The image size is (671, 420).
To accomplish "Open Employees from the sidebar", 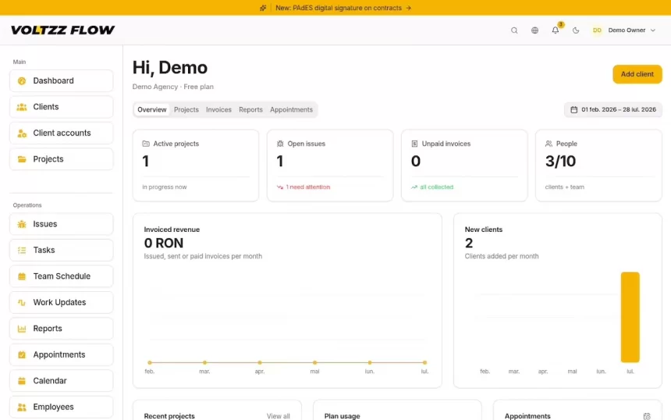I will pyautogui.click(x=61, y=407).
